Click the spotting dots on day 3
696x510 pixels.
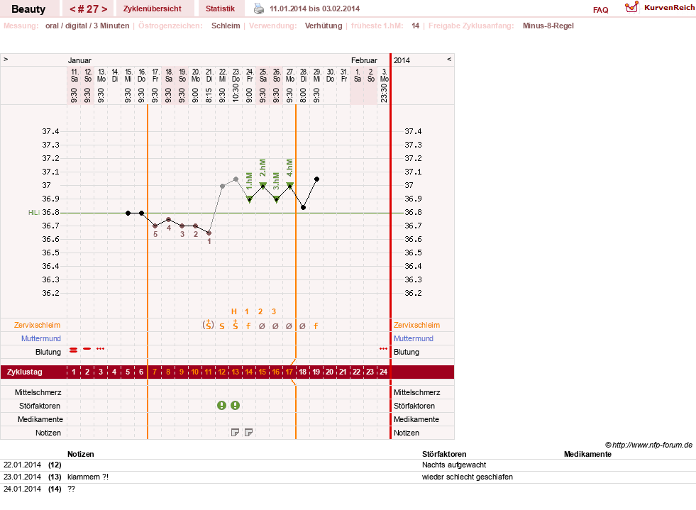(x=101, y=349)
